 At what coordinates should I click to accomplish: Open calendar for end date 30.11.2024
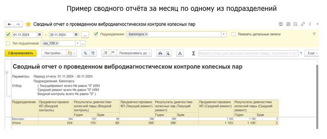click(76, 35)
